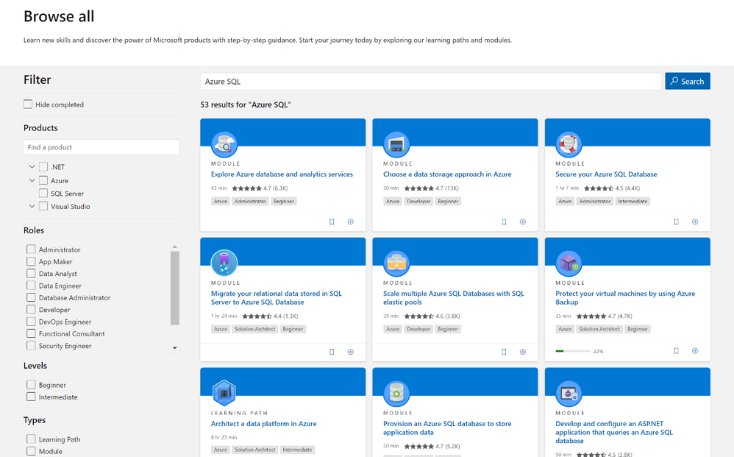Open 'Secure your Azure SQL Database' link

pos(606,174)
